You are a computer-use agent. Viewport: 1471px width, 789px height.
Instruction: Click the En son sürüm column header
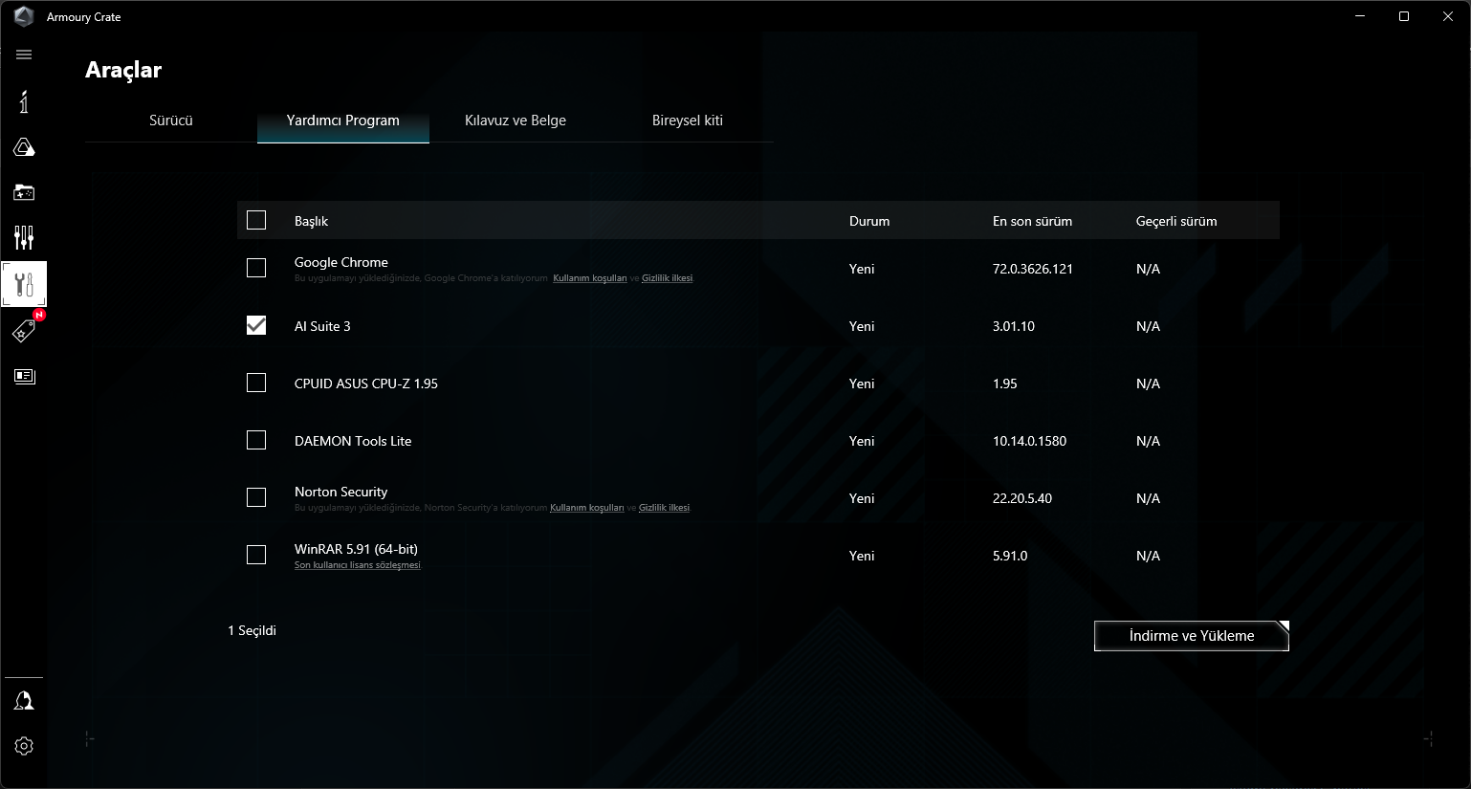(1032, 221)
